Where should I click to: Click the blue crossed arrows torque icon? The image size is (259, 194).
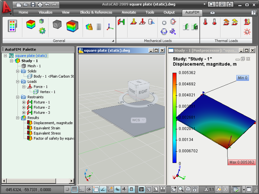coord(173,32)
